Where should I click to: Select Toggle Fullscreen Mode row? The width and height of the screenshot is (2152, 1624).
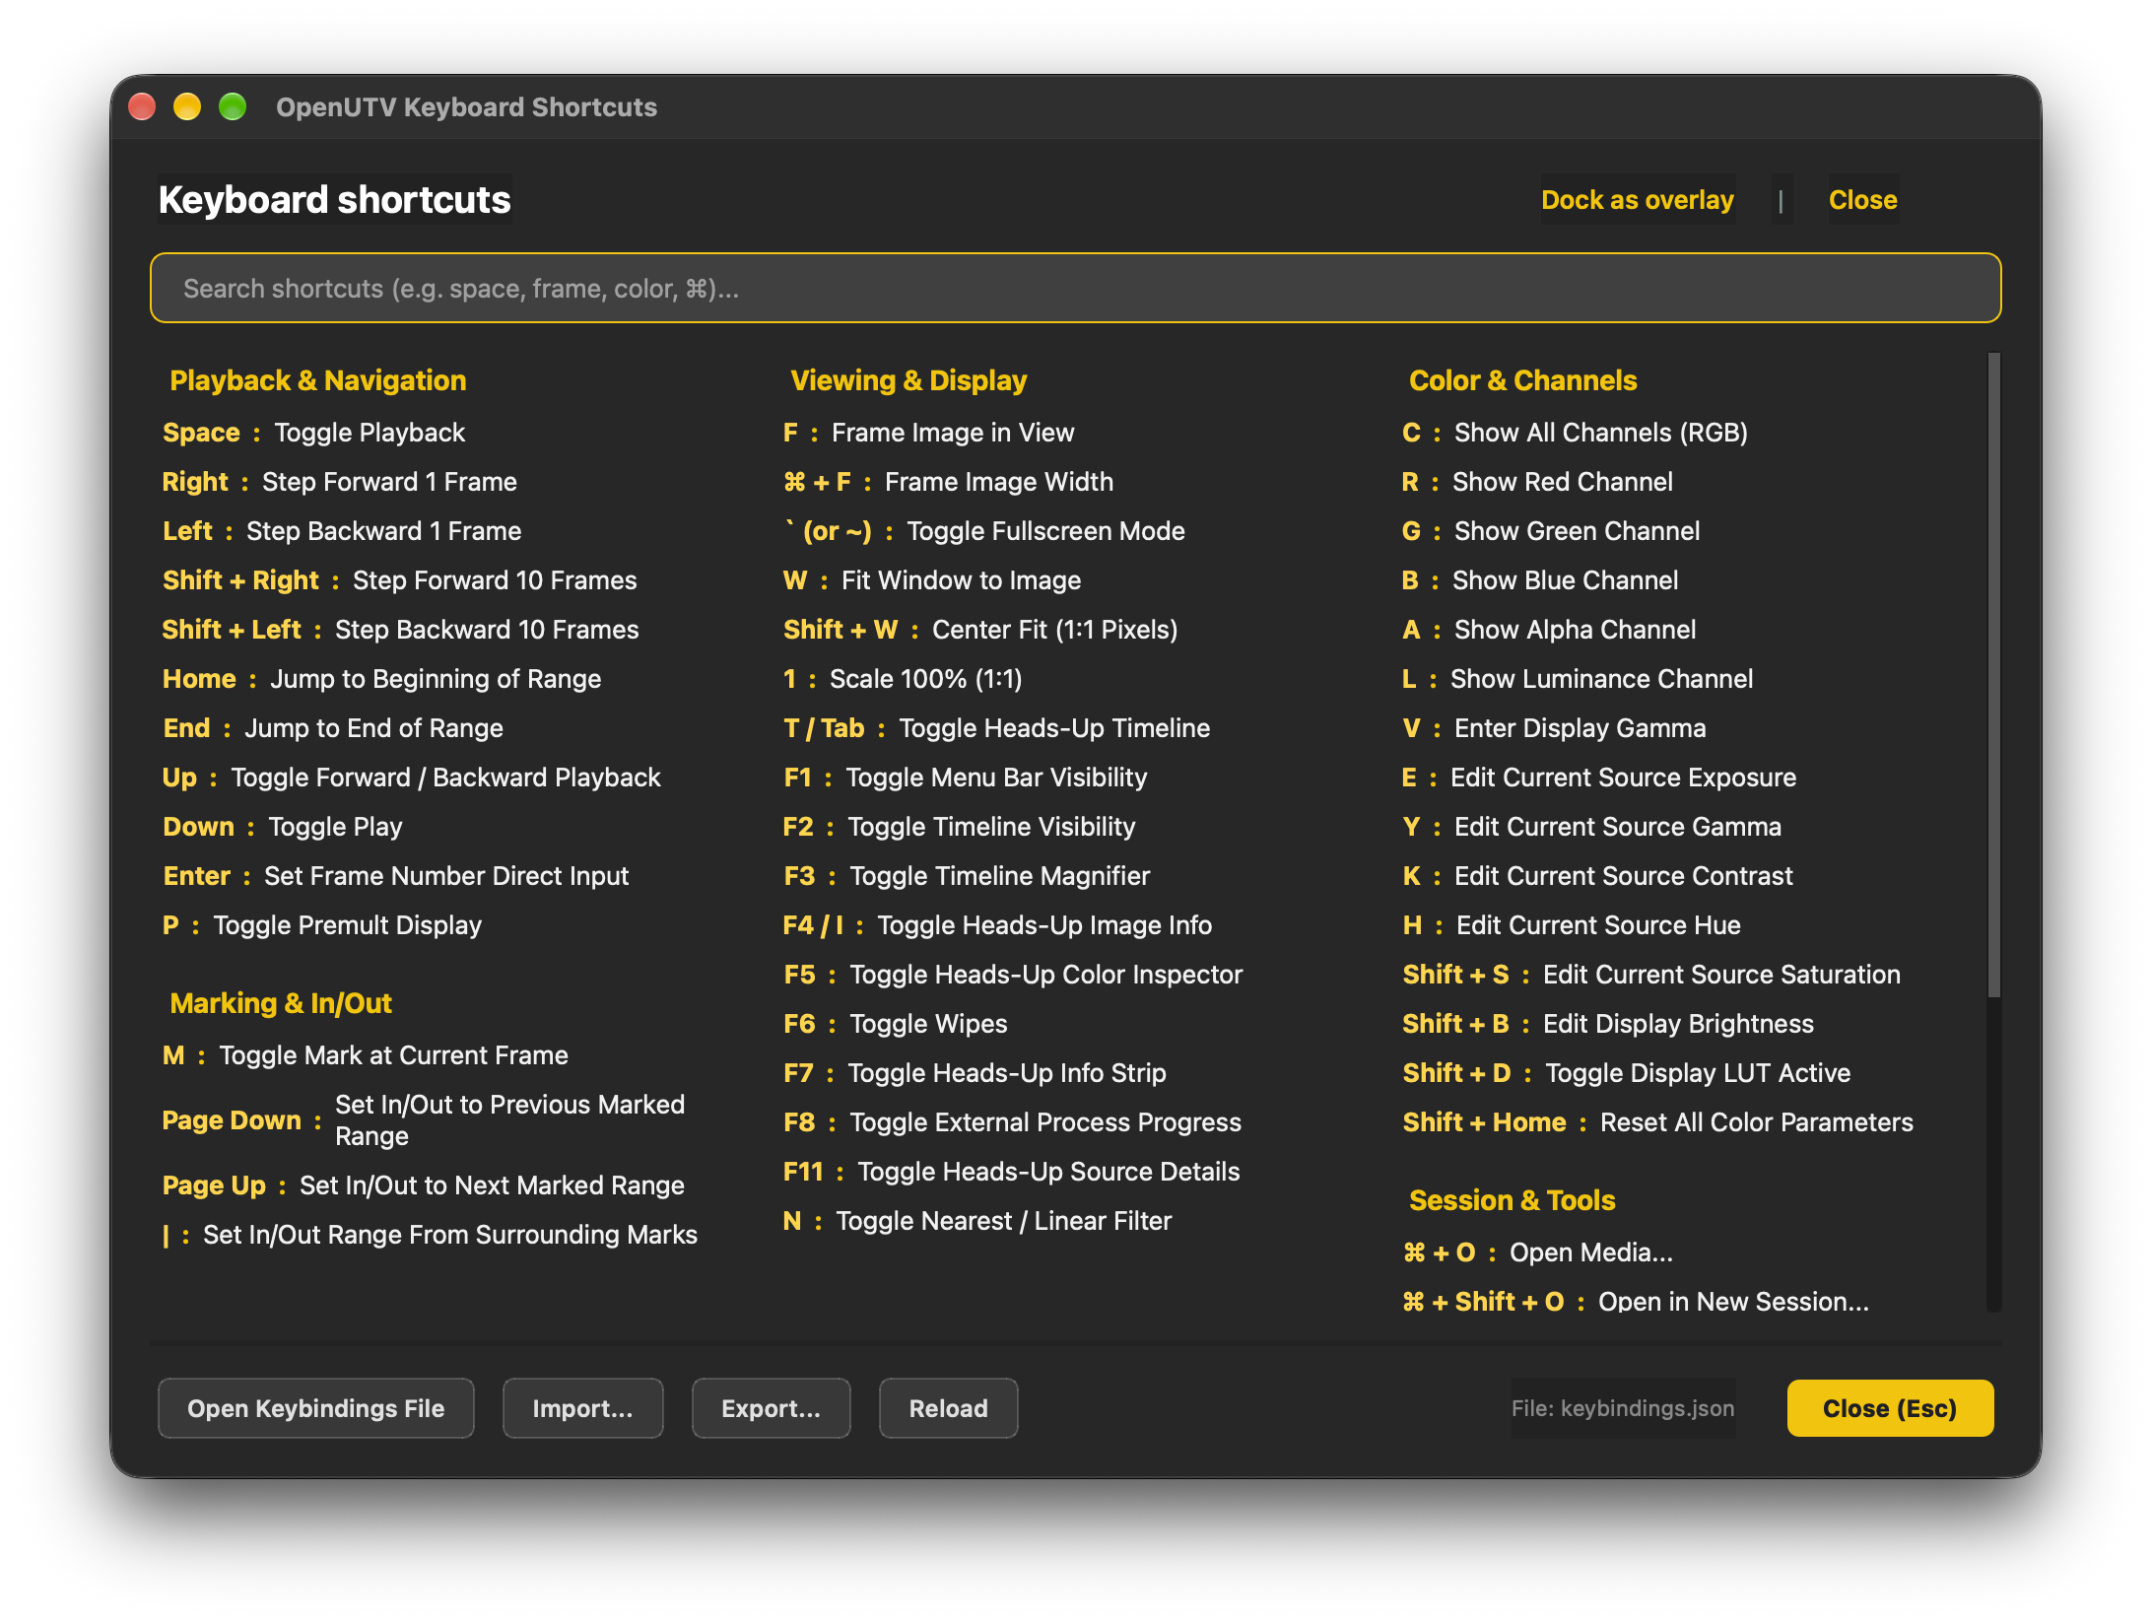[x=983, y=531]
